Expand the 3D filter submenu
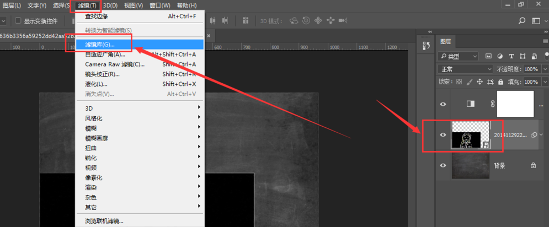Image resolution: width=549 pixels, height=227 pixels. 140,109
